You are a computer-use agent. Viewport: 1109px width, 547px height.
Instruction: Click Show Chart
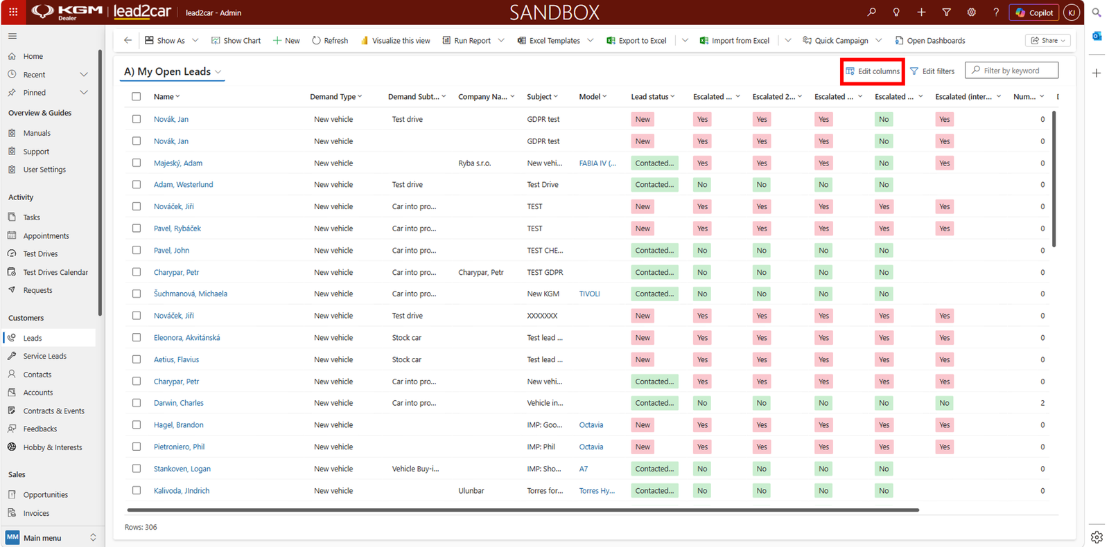click(x=236, y=40)
